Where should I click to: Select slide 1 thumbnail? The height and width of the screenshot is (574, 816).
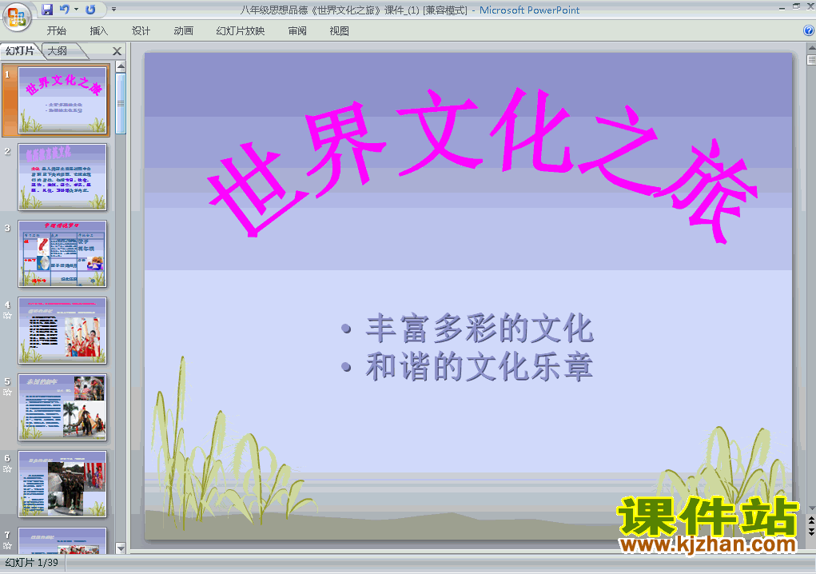coord(62,100)
